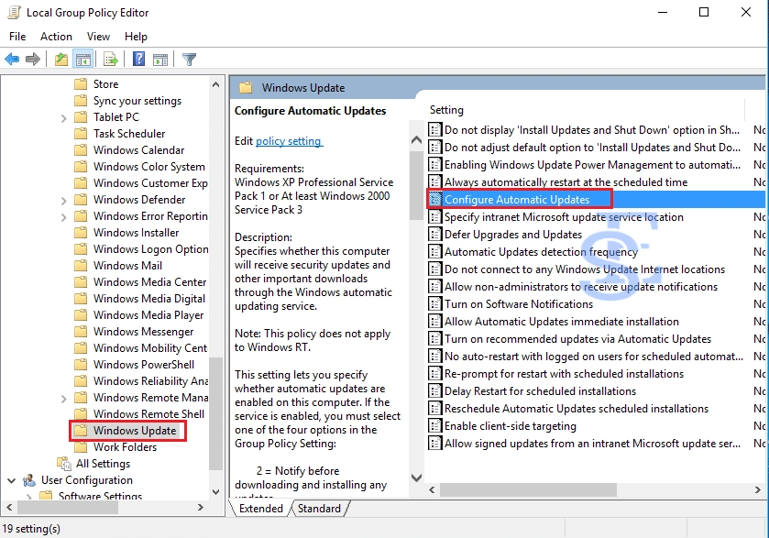769x538 pixels.
Task: Open the View menu
Action: (x=99, y=37)
